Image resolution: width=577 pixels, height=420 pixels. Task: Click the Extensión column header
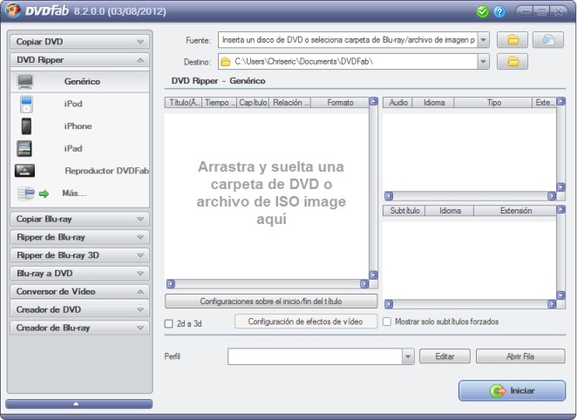[x=515, y=211]
